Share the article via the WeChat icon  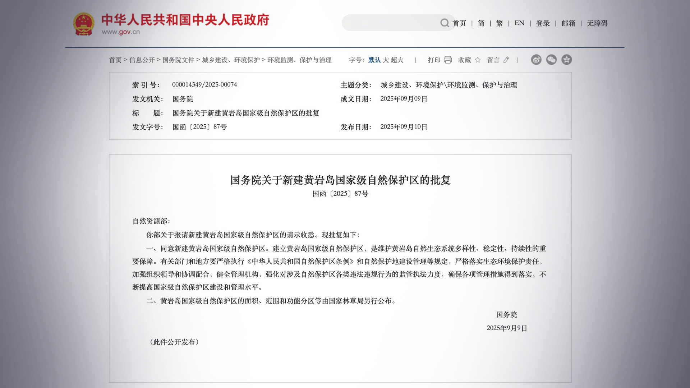tap(551, 60)
